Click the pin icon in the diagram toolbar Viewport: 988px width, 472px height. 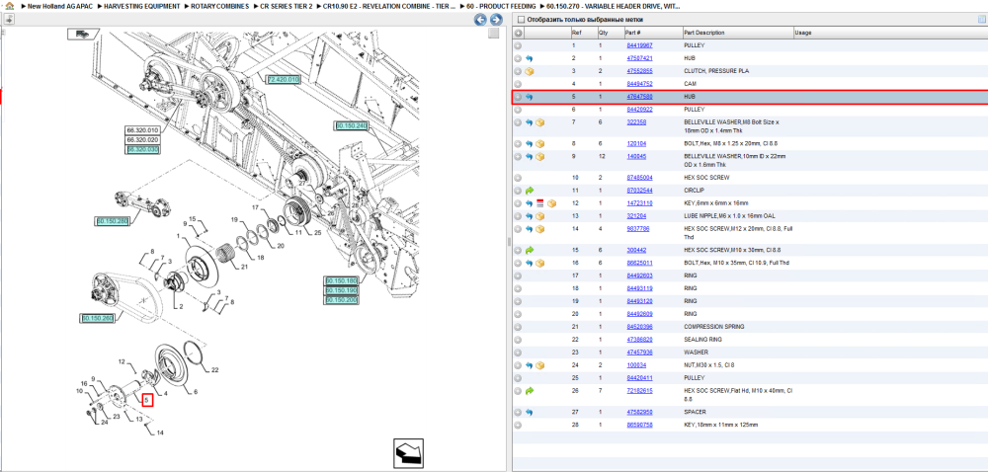pos(9,20)
